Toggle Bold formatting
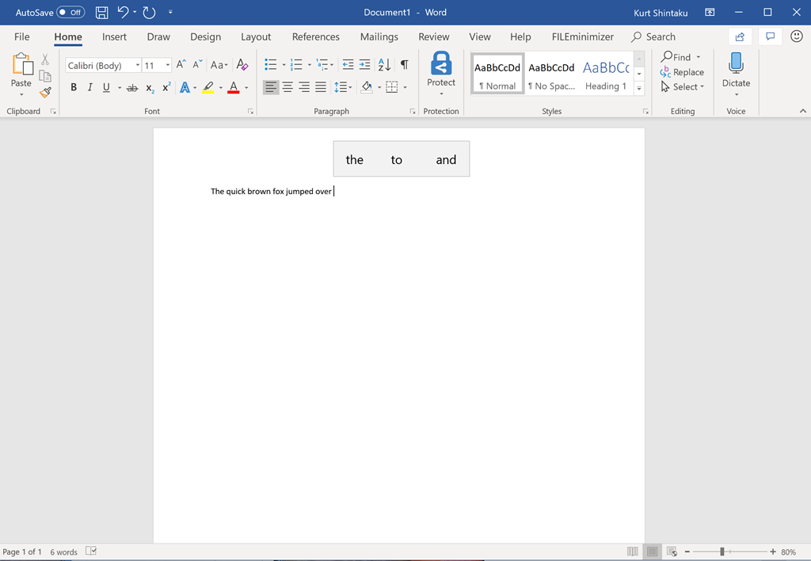 click(74, 87)
